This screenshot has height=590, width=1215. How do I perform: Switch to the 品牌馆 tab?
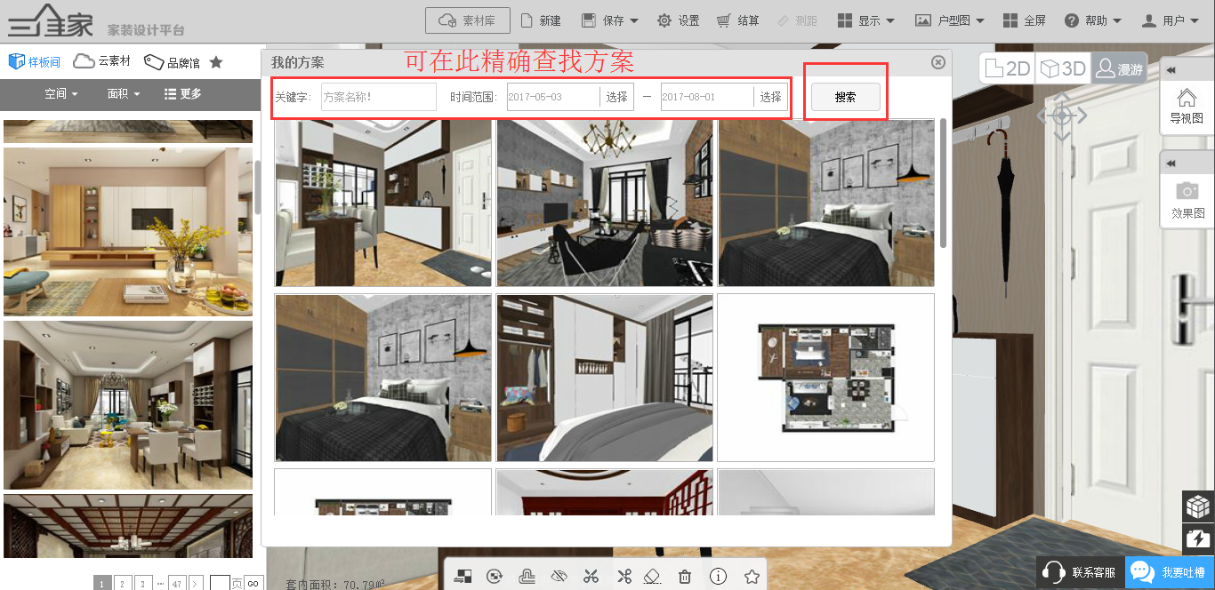coord(172,62)
